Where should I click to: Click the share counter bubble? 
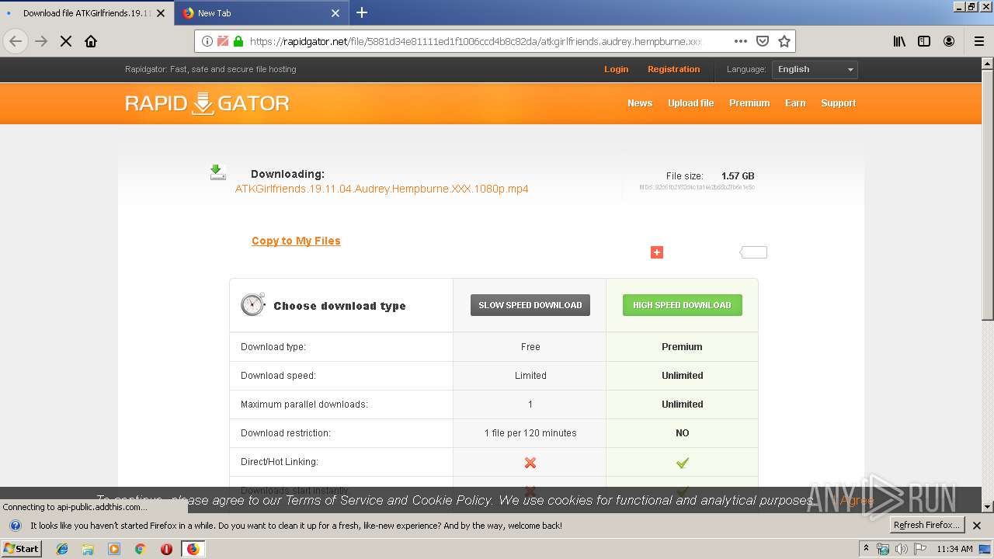point(753,252)
